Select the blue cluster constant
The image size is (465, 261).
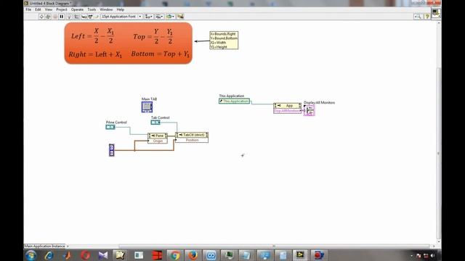click(x=111, y=150)
